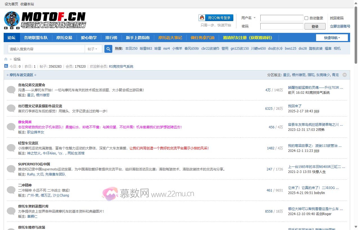This screenshot has height=230, width=358.
Task: Open the 快捷导航 dropdown
Action: click(x=332, y=38)
